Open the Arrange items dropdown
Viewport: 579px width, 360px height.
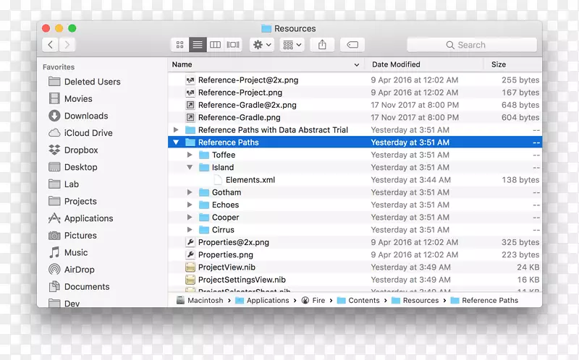click(292, 45)
